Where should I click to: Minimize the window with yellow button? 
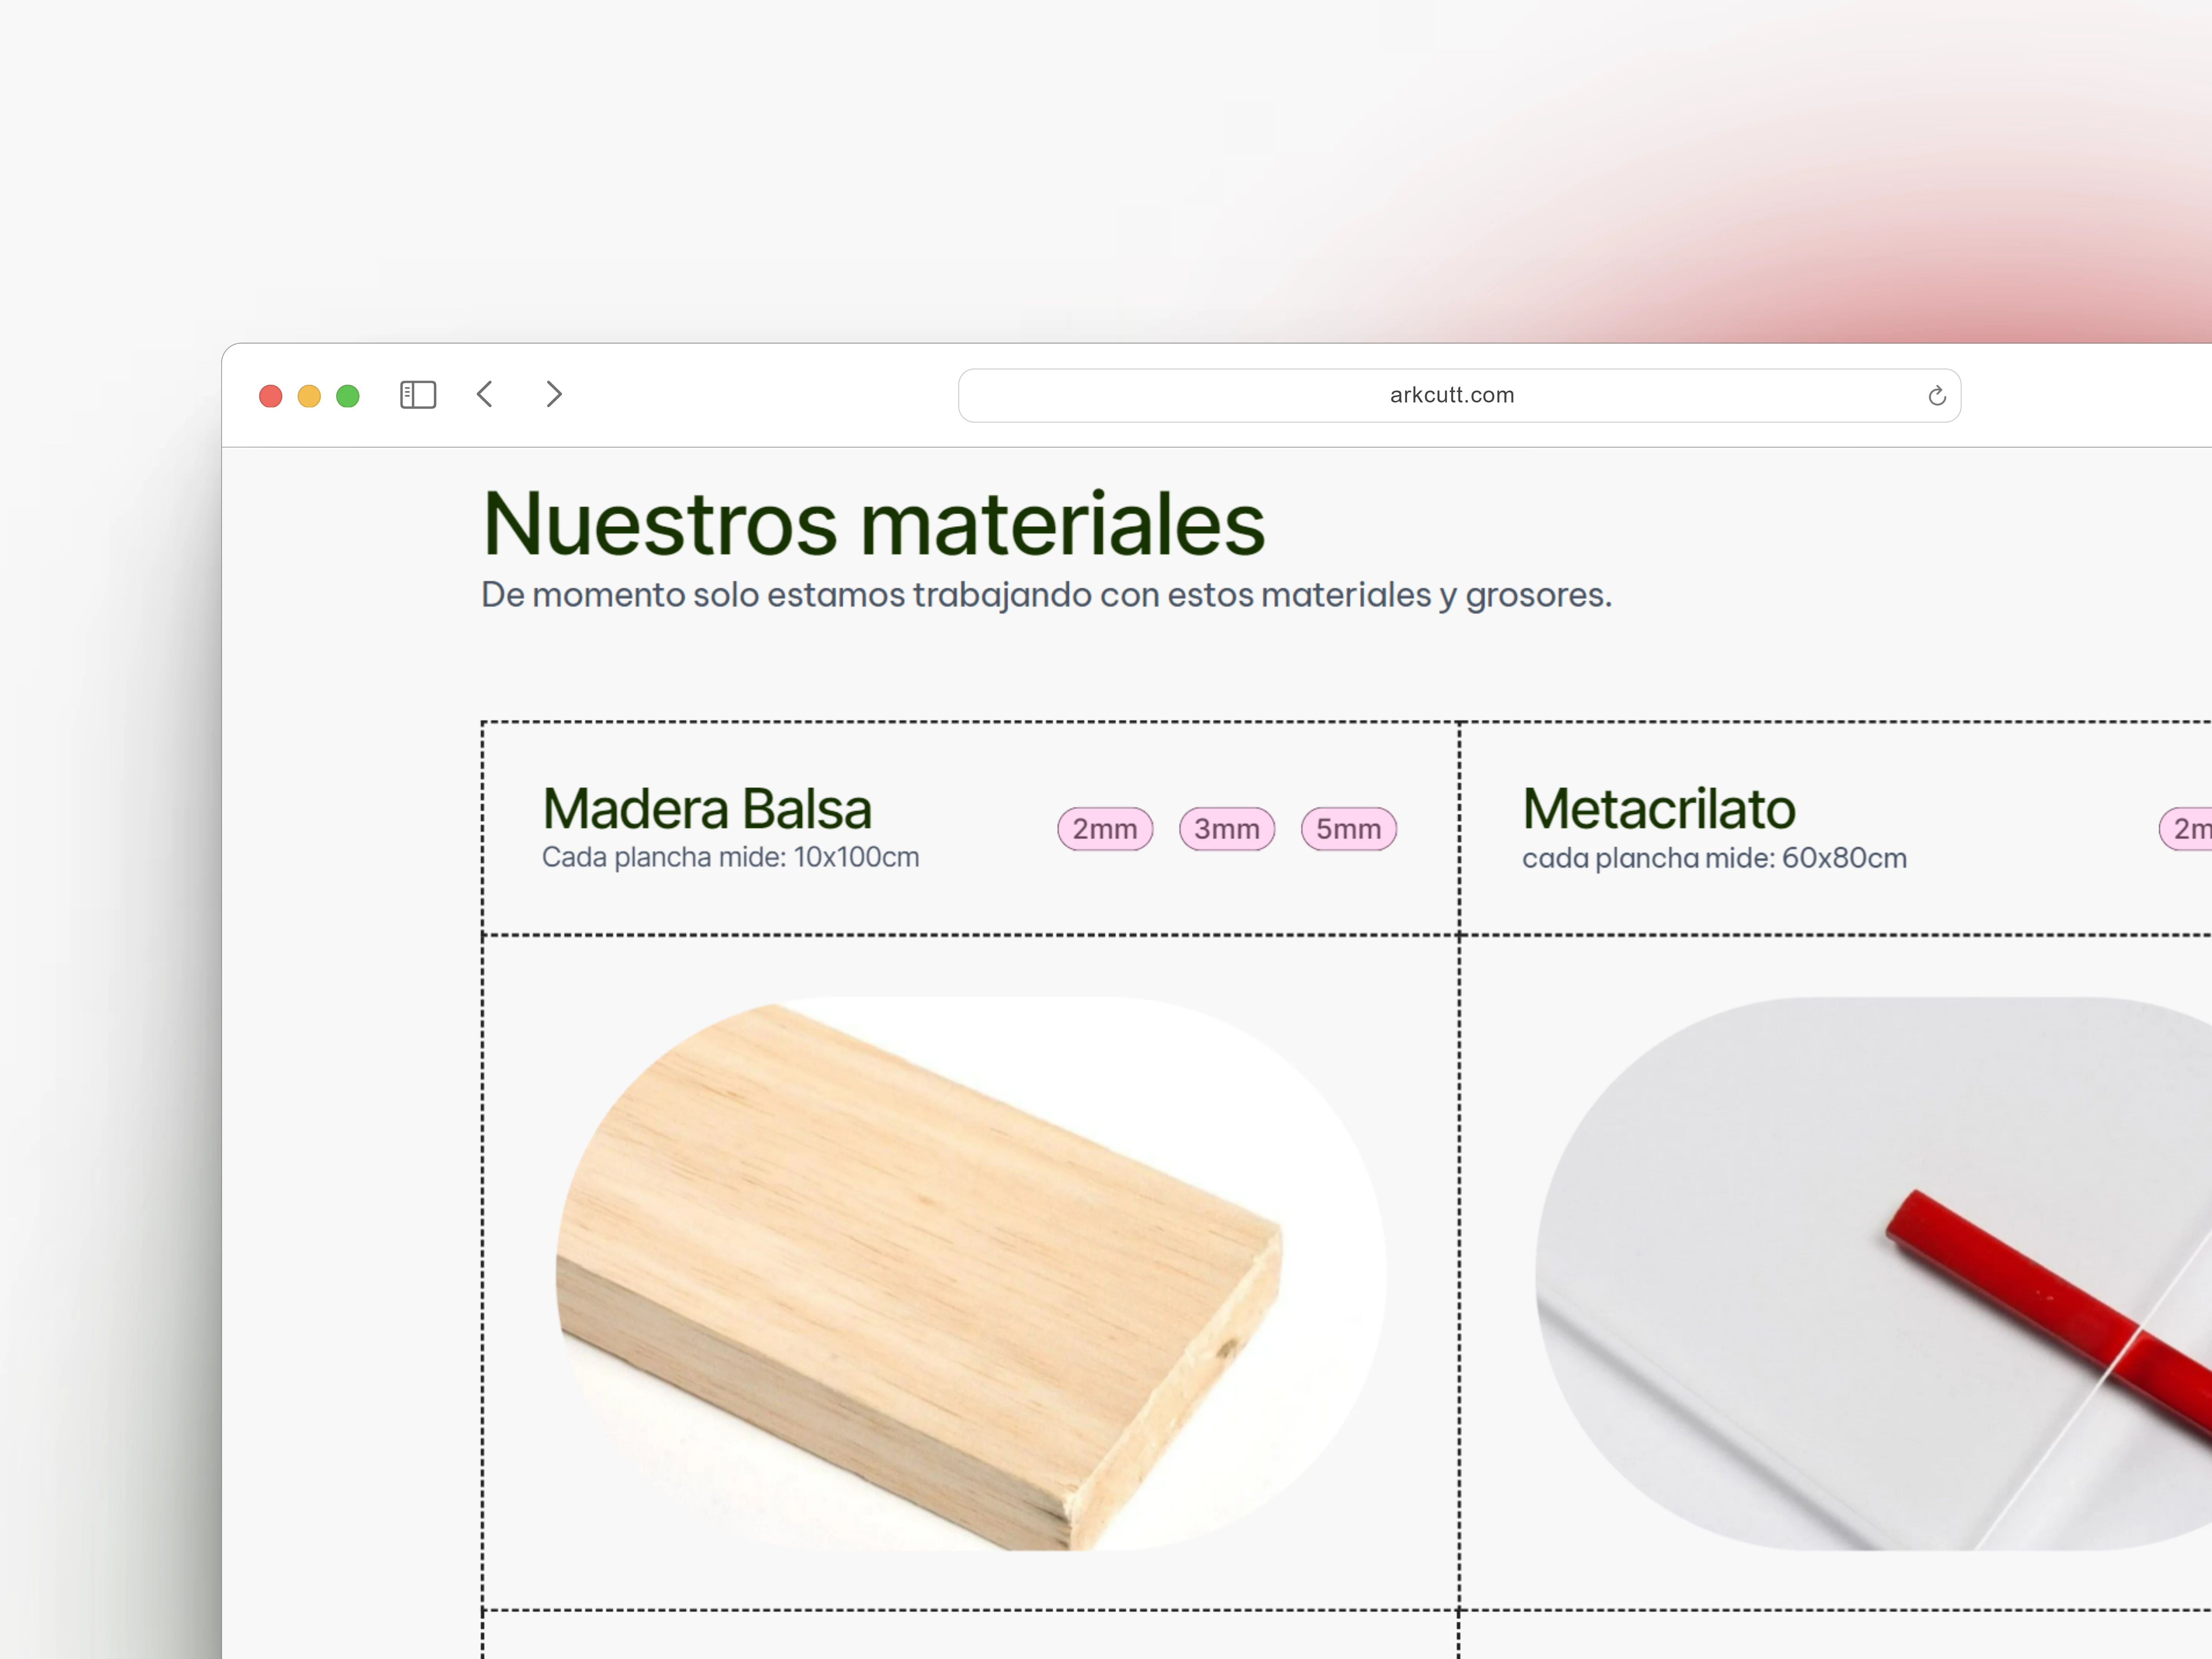[x=309, y=396]
